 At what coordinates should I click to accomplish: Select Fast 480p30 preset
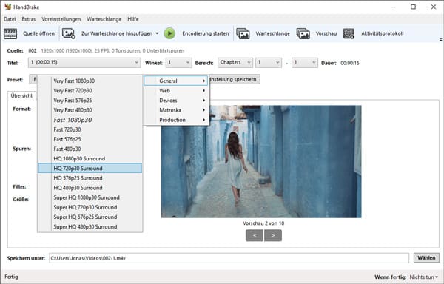(90, 149)
